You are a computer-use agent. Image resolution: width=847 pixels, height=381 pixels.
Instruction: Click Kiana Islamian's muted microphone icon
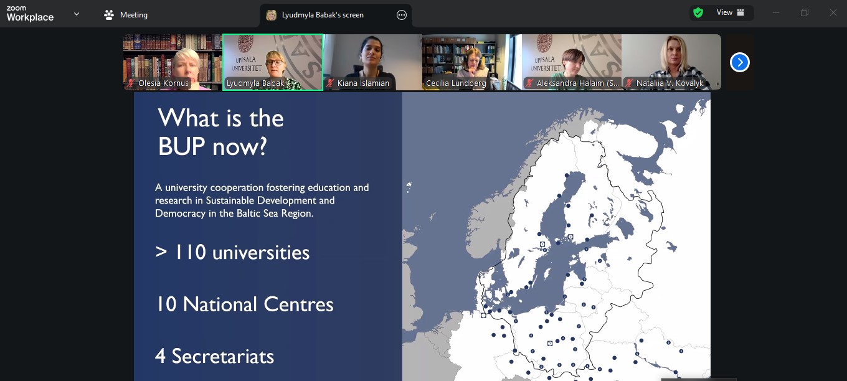coord(331,83)
